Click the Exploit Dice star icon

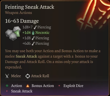tap(59, 86)
